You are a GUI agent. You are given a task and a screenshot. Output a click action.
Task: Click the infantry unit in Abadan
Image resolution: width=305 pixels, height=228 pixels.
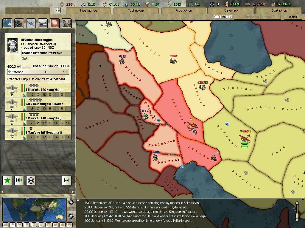click(x=214, y=157)
